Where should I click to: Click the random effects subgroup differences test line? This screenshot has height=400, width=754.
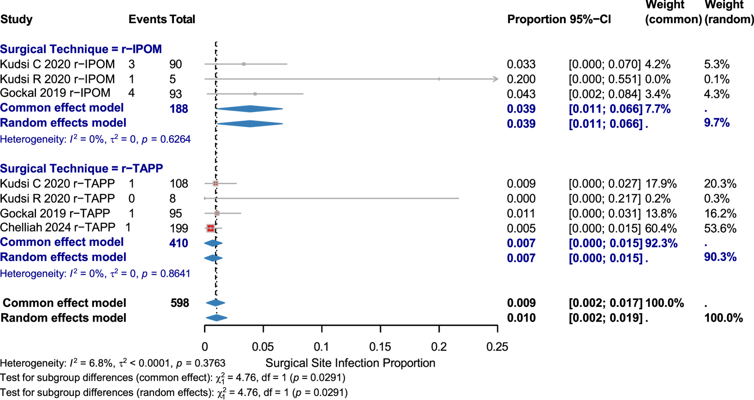click(x=174, y=393)
